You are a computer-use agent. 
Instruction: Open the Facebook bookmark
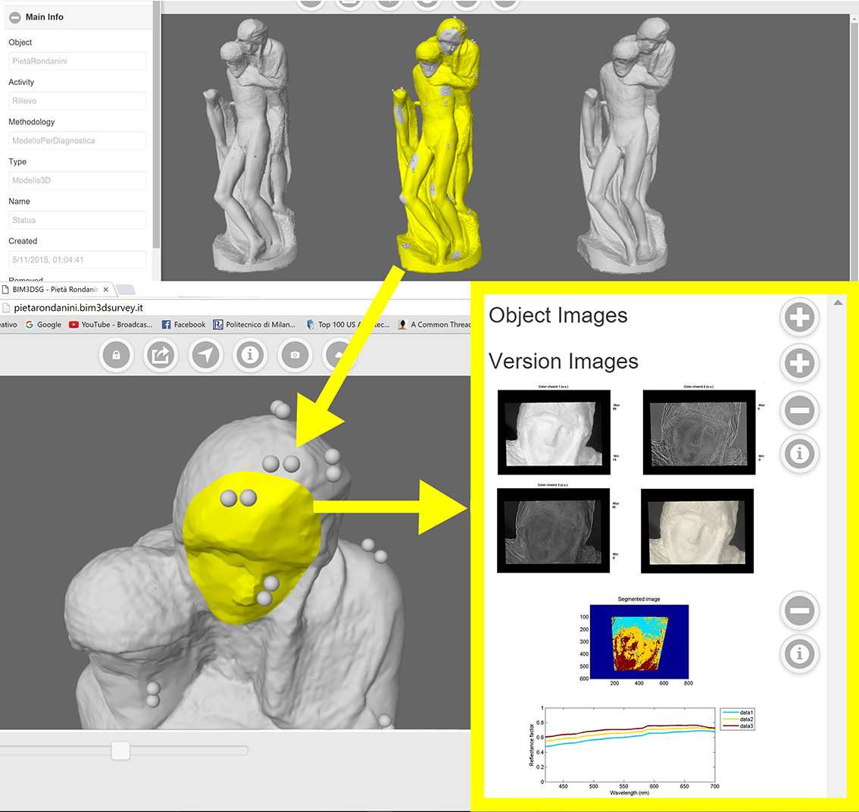[183, 324]
